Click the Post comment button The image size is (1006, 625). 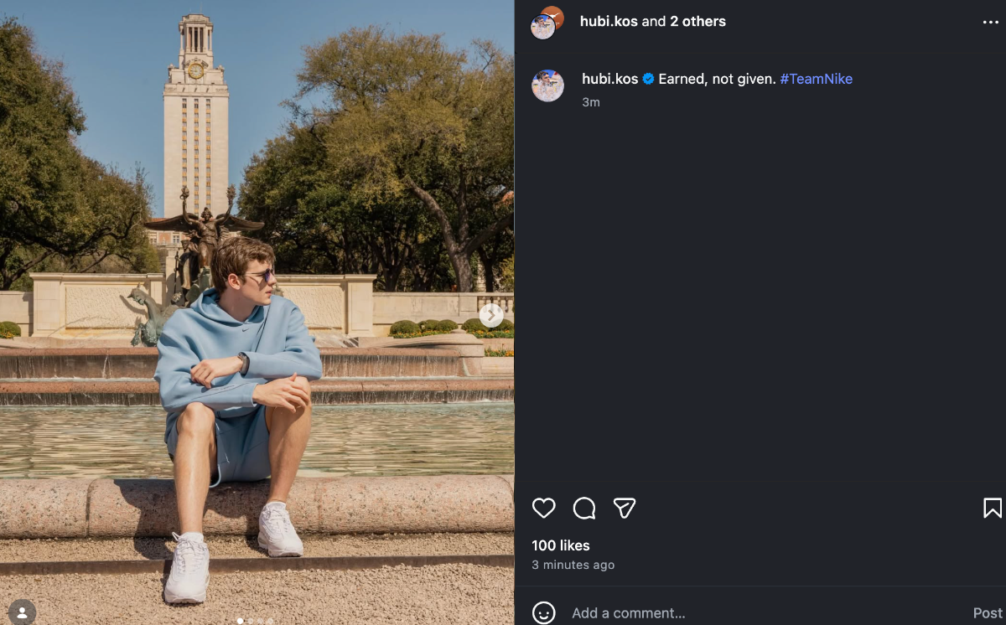tap(987, 613)
